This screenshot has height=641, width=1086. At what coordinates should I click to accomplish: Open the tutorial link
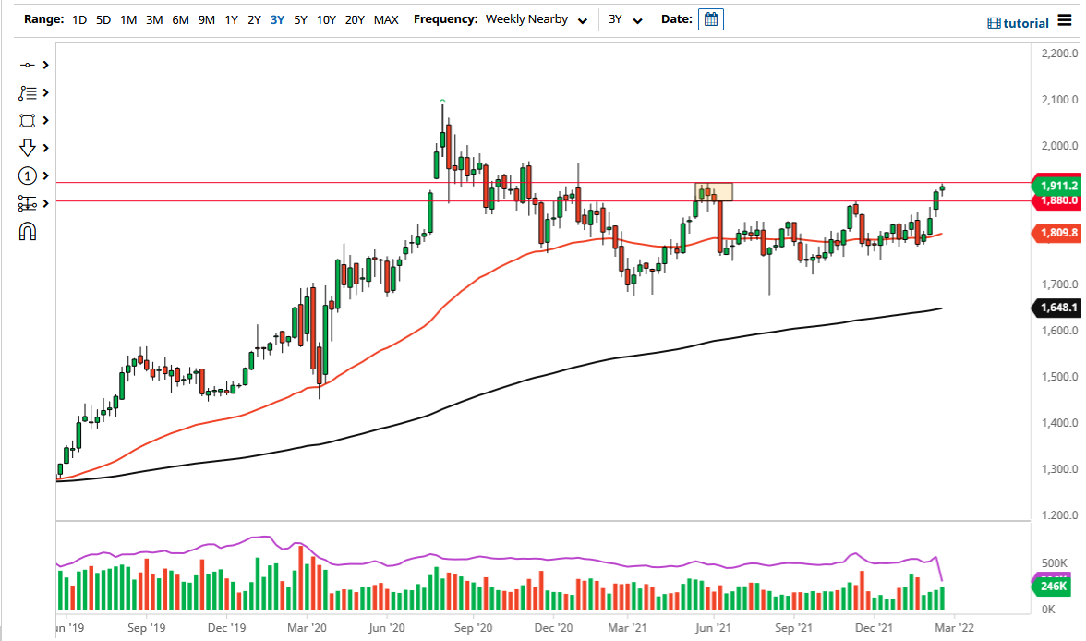tap(1026, 22)
